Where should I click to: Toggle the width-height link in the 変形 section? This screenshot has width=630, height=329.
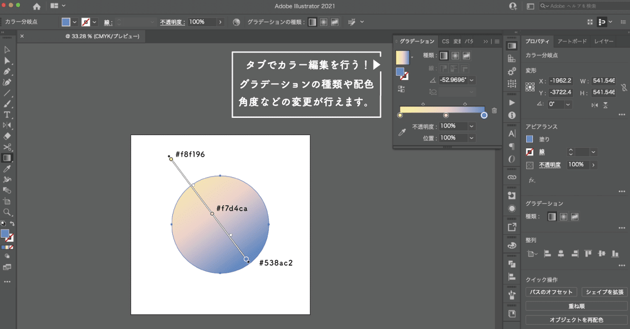[623, 87]
